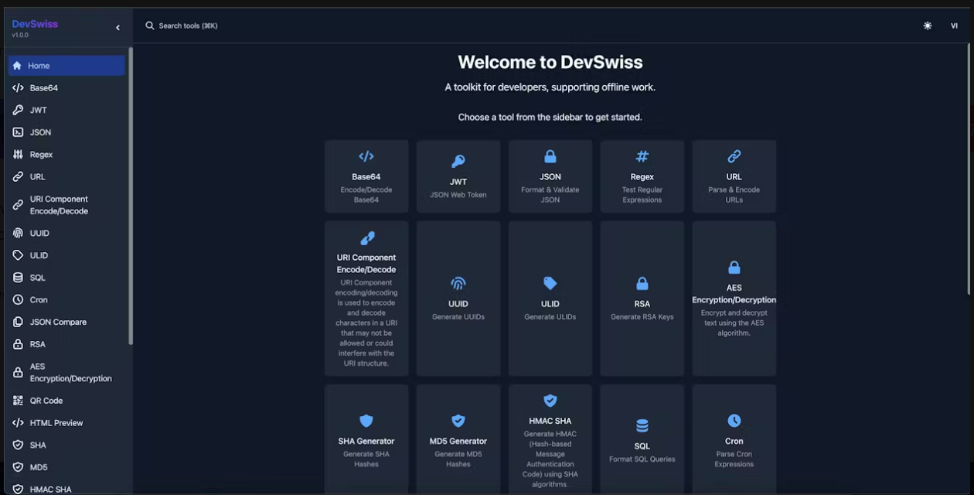Click the Cron clock icon in sidebar
974x495 pixels.
[x=18, y=299]
